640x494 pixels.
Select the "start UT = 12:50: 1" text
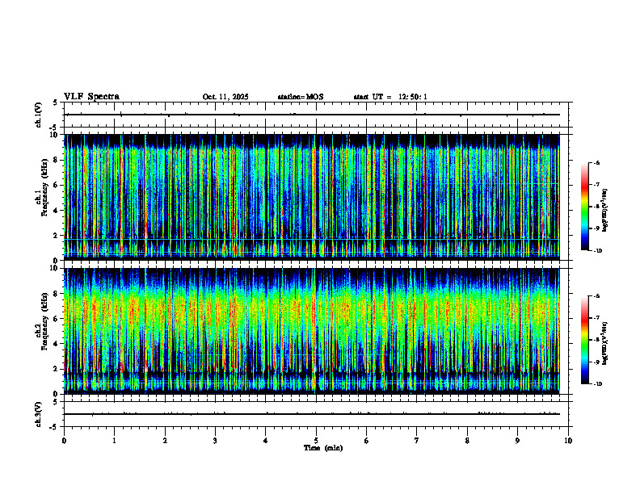pyautogui.click(x=390, y=97)
